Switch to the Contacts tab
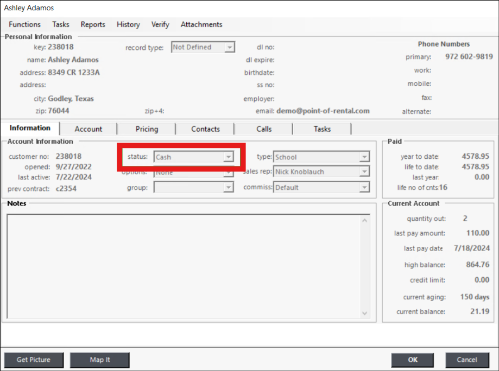 point(205,129)
